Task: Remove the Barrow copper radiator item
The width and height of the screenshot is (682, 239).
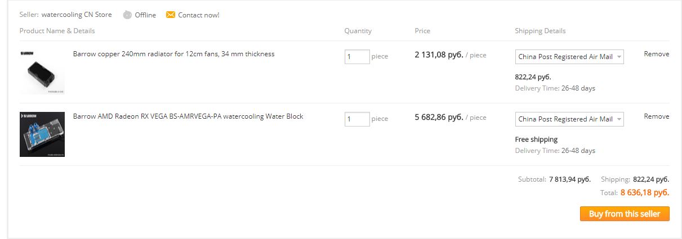Action: click(x=657, y=54)
